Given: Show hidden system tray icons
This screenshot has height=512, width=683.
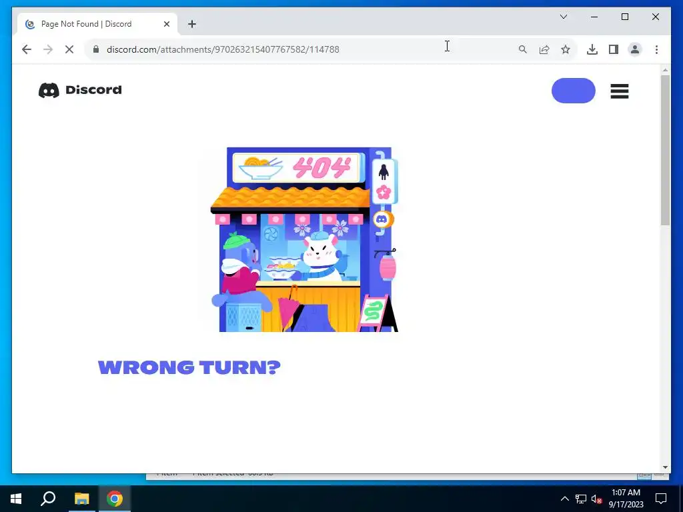Looking at the screenshot, I should (564, 499).
